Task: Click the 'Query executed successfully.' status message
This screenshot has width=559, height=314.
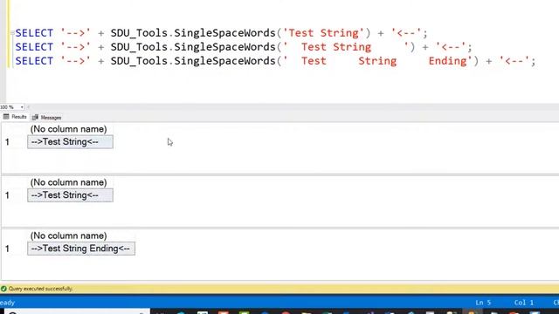Action: click(x=41, y=289)
